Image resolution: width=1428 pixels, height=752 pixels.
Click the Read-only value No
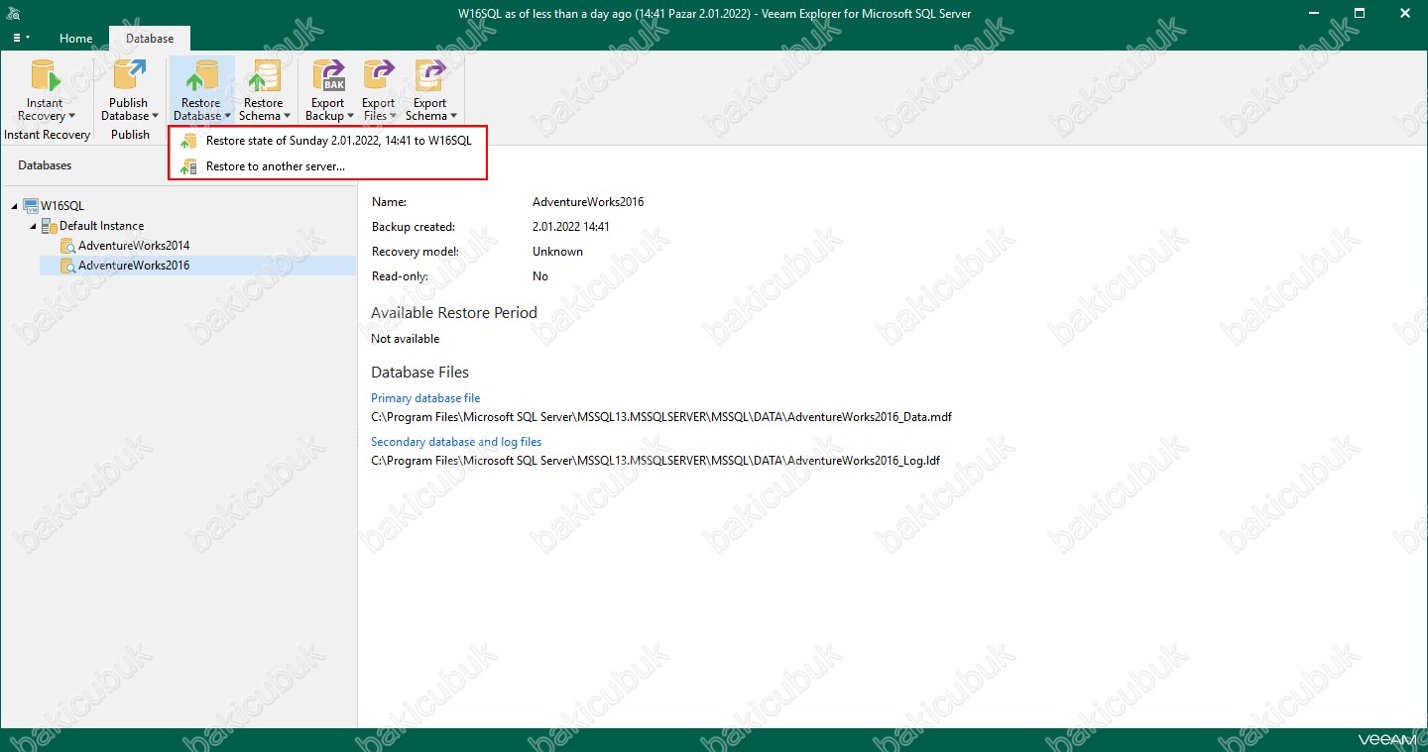pos(540,276)
